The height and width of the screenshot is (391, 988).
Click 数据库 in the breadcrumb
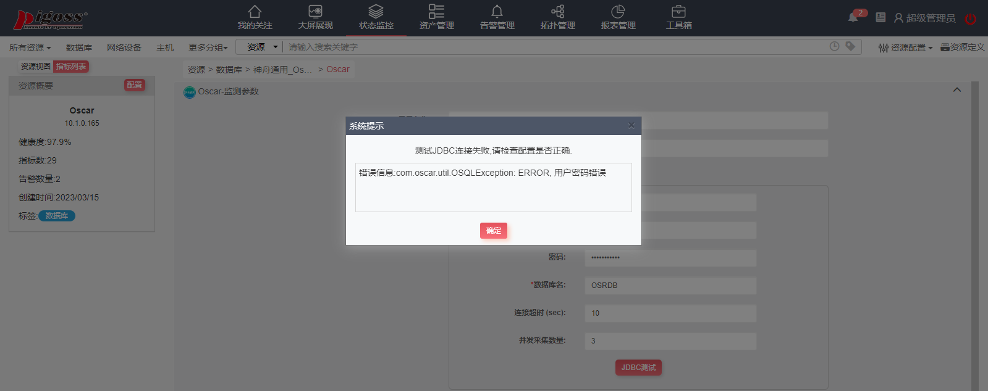tap(229, 70)
